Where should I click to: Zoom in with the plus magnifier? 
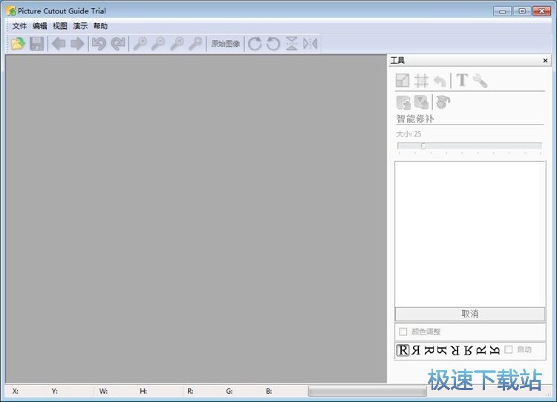pos(140,44)
